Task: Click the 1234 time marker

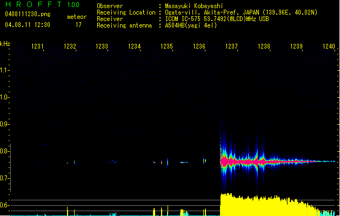Action: [x=135, y=46]
